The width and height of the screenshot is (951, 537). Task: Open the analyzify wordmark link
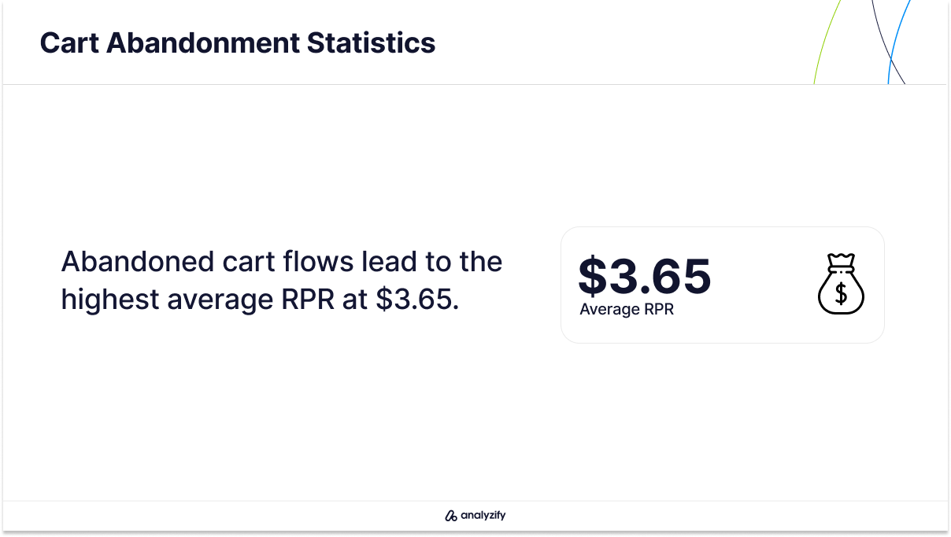point(483,517)
